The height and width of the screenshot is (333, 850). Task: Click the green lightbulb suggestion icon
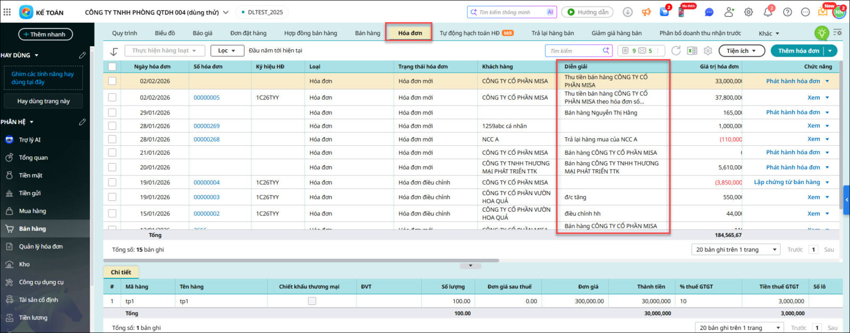point(821,33)
